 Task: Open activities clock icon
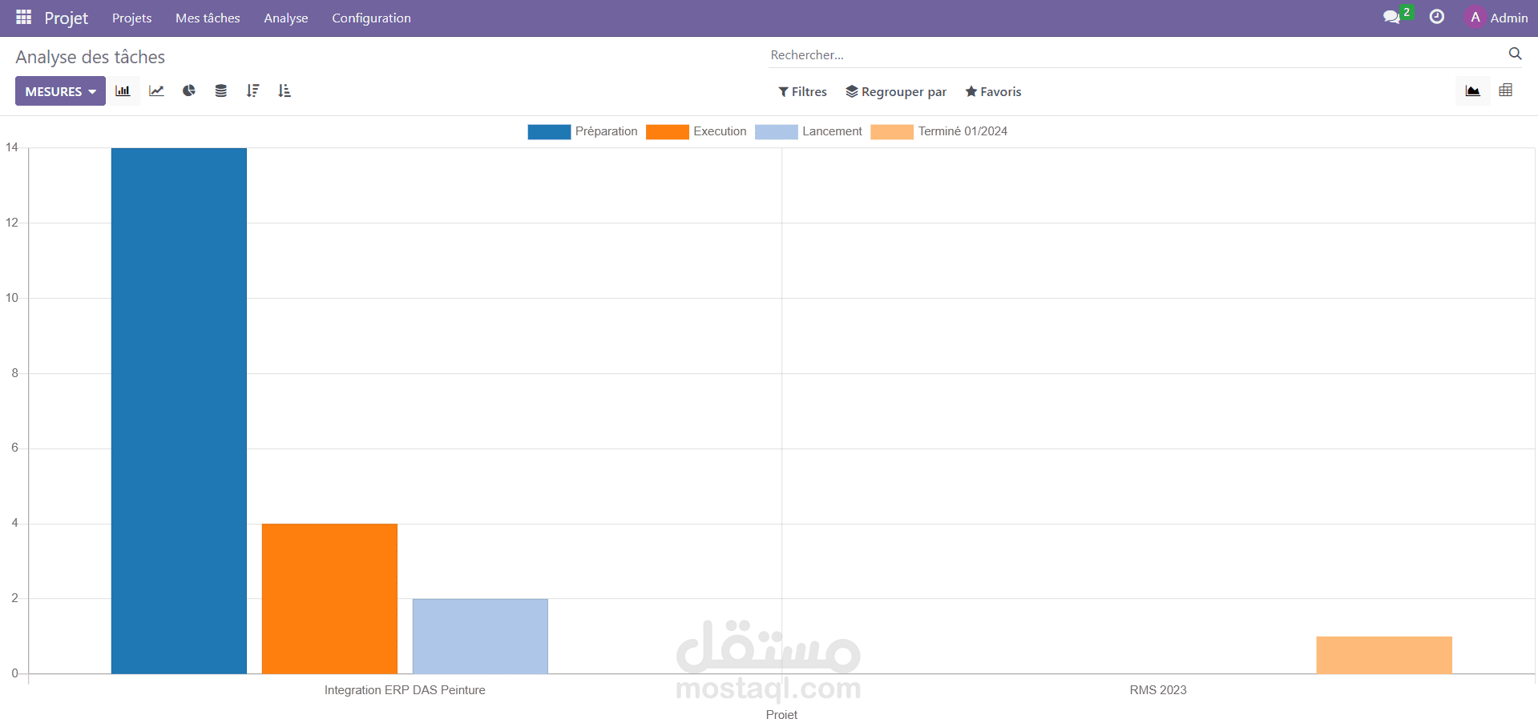coord(1437,17)
